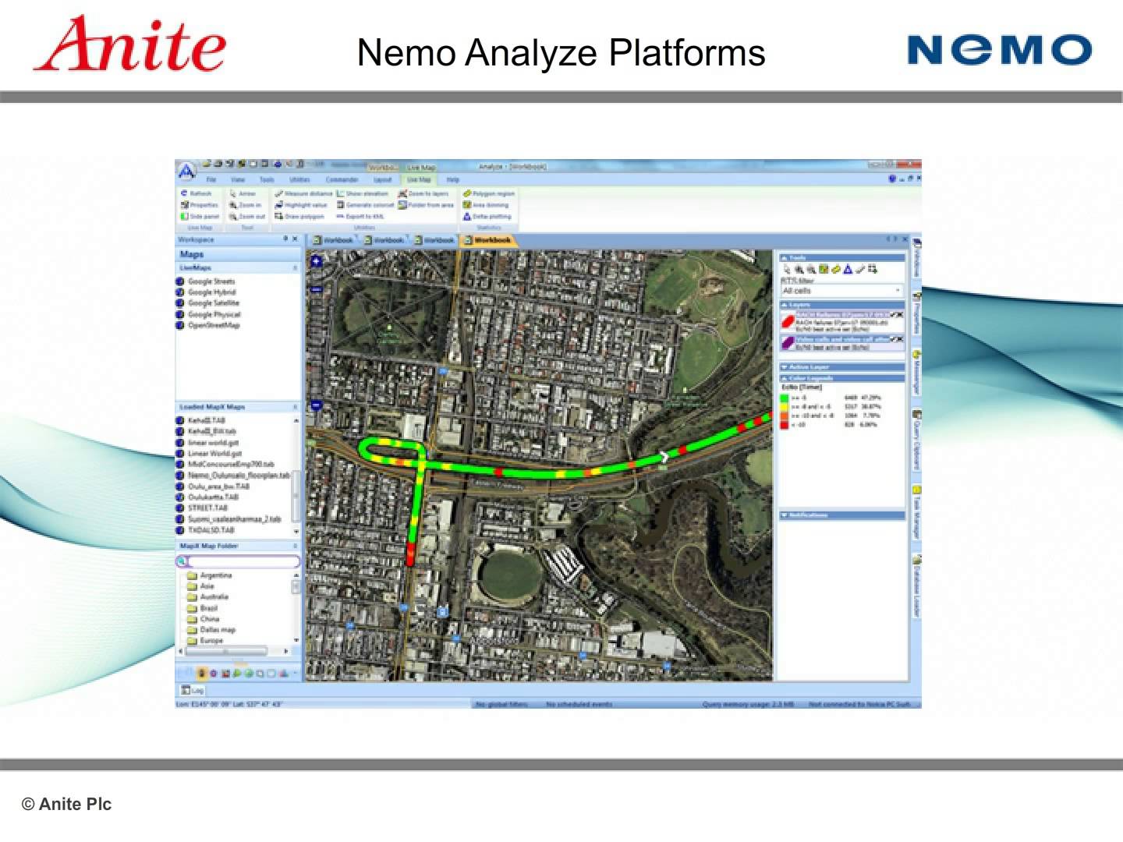Select Oulu_area_bw.TAB map

click(214, 486)
